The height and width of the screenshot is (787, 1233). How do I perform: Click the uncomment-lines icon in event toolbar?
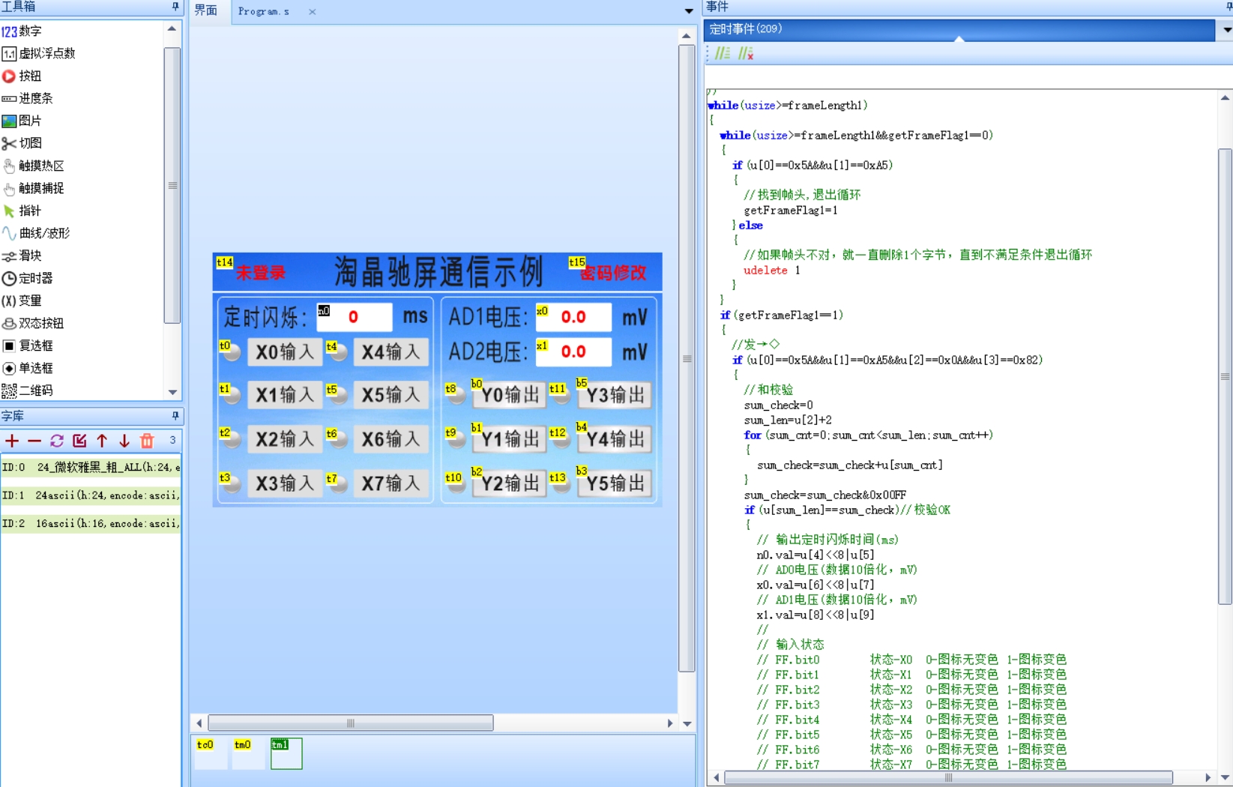(746, 53)
